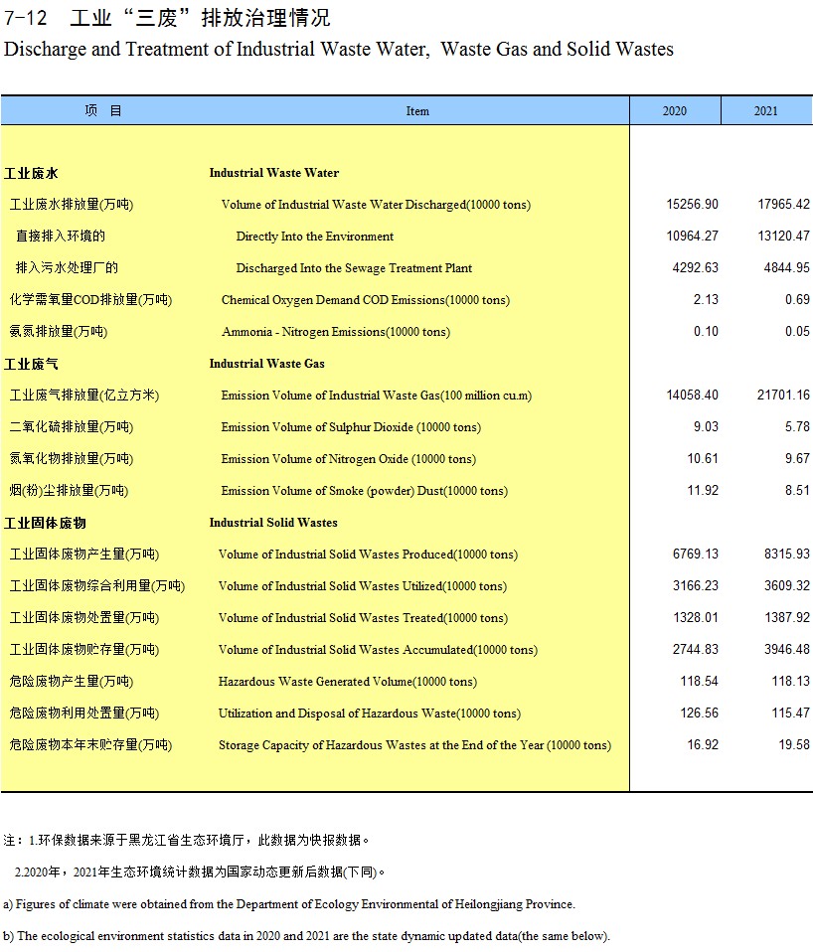Viewport: 813px width, 952px height.
Task: Select COD 2020 value 2.13
Action: 706,299
